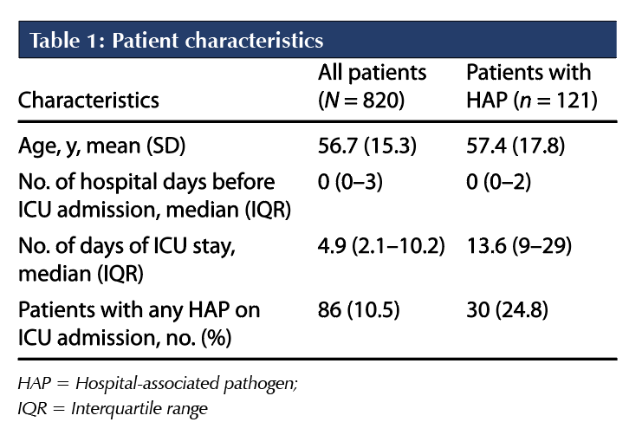Select the "Characteristics" column header
Screen dimensions: 629x435
(x=91, y=101)
